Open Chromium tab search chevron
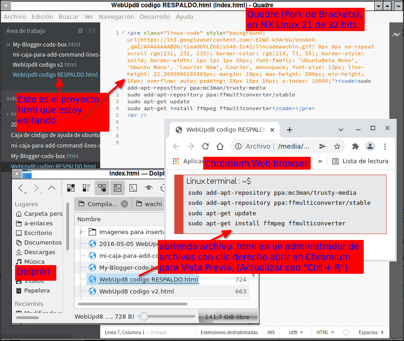This screenshot has height=341, width=404. pyautogui.click(x=340, y=130)
